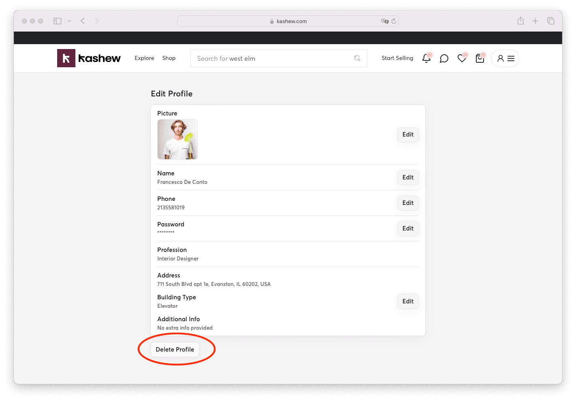
Task: Reload the page with refresh icon
Action: (x=394, y=21)
